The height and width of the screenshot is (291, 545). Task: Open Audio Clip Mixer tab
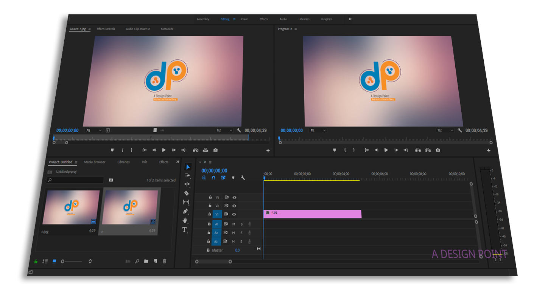point(138,29)
